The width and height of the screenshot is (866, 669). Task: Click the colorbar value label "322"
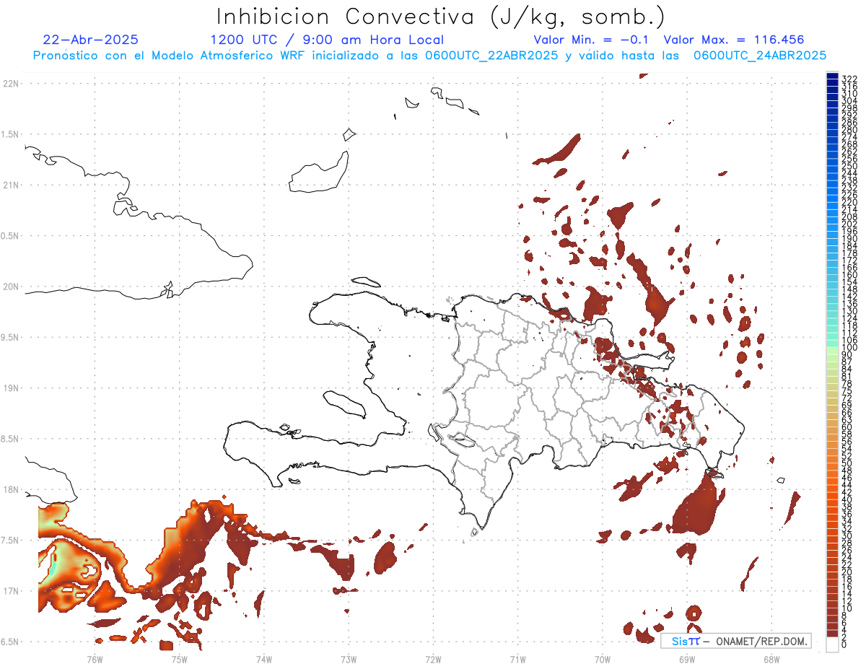click(x=849, y=79)
